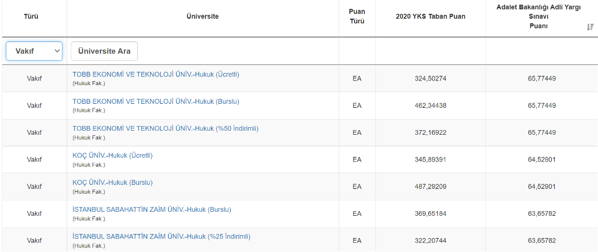Open TOBB Ekonomi Hukuk (Burslu) link

click(x=156, y=101)
